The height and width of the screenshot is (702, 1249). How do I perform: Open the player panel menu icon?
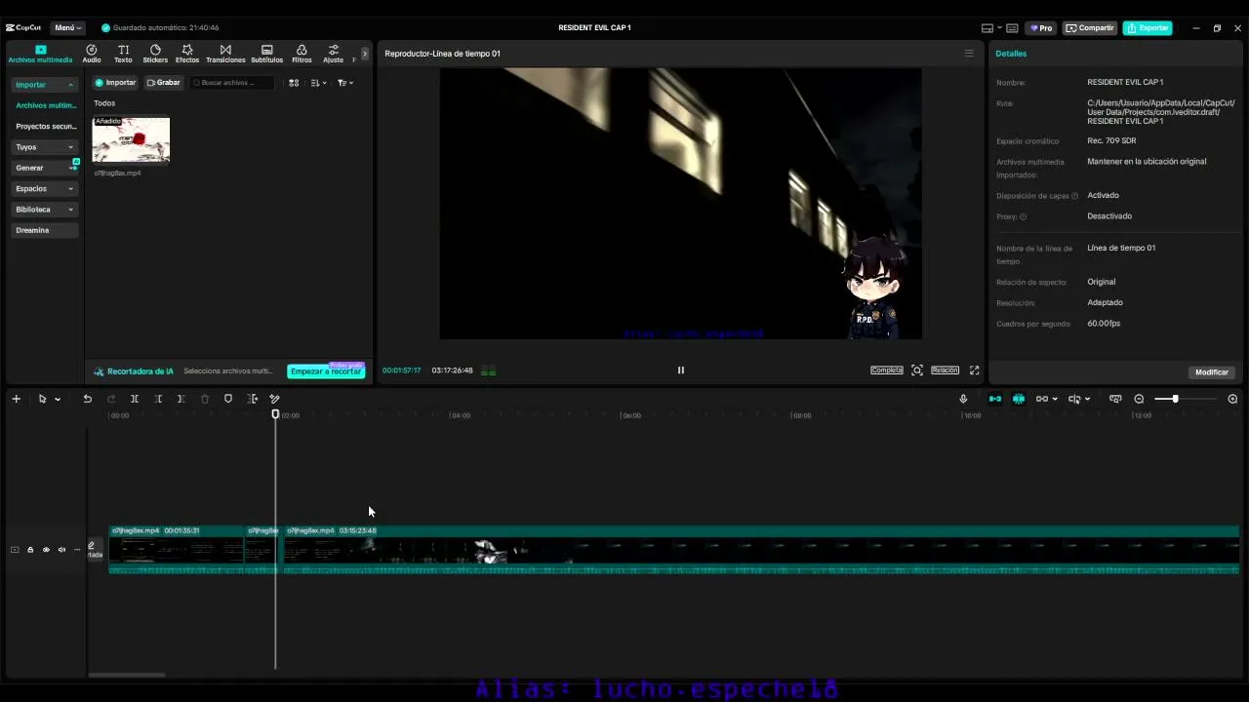click(x=969, y=54)
